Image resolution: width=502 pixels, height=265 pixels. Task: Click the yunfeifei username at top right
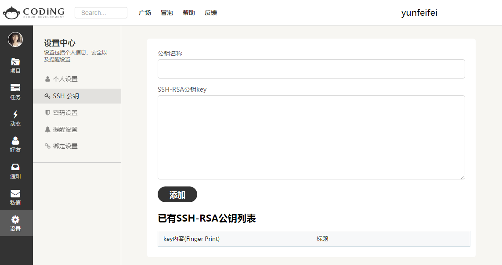pos(419,13)
